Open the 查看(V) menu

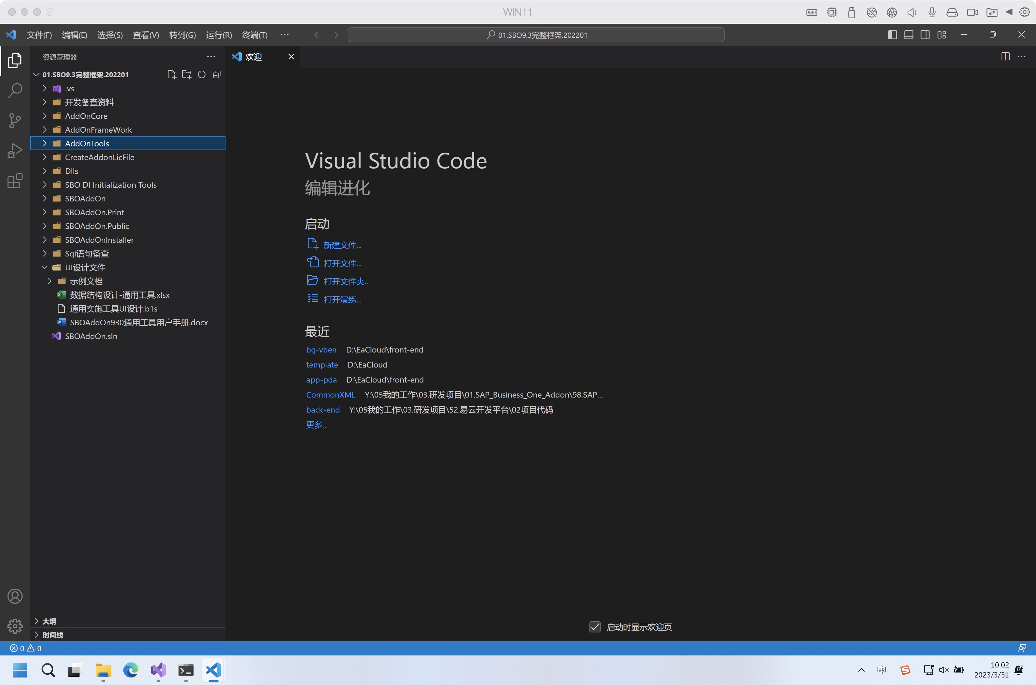pyautogui.click(x=146, y=35)
